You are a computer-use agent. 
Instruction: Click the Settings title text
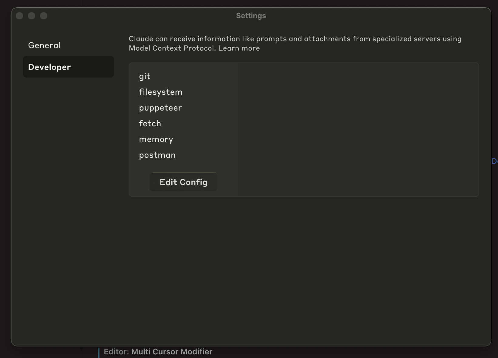251,16
